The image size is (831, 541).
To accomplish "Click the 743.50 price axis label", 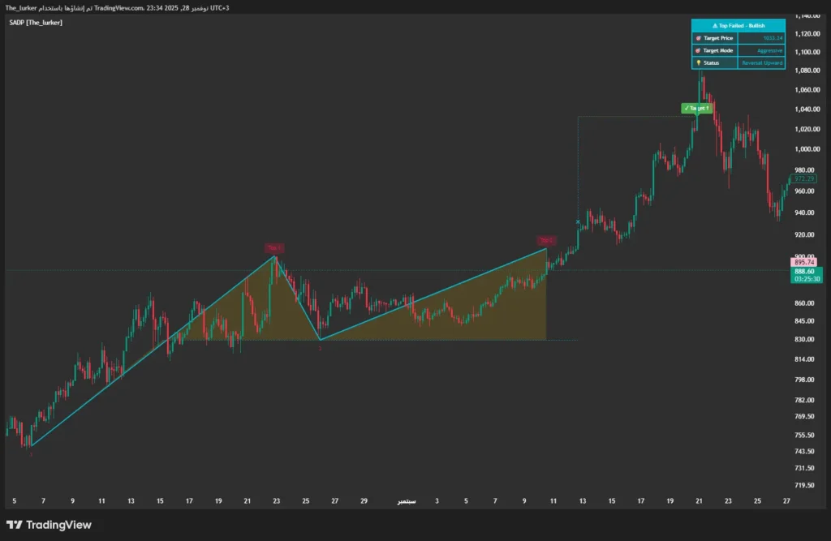I will tap(804, 452).
